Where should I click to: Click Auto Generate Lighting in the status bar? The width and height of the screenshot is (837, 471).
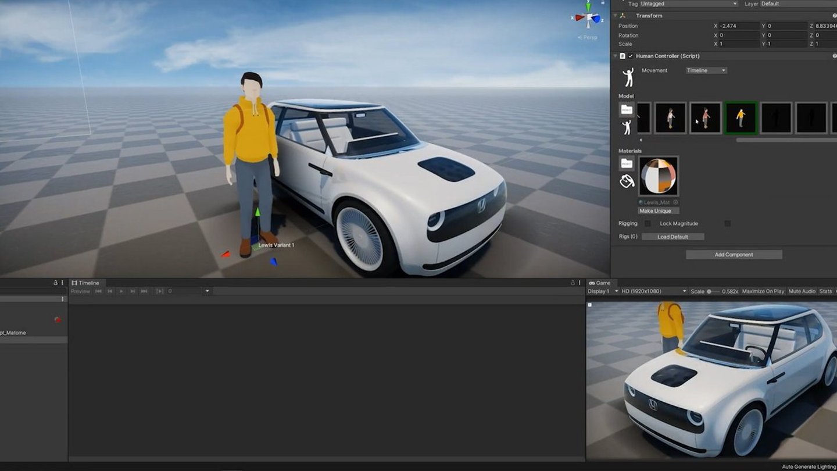coord(809,467)
